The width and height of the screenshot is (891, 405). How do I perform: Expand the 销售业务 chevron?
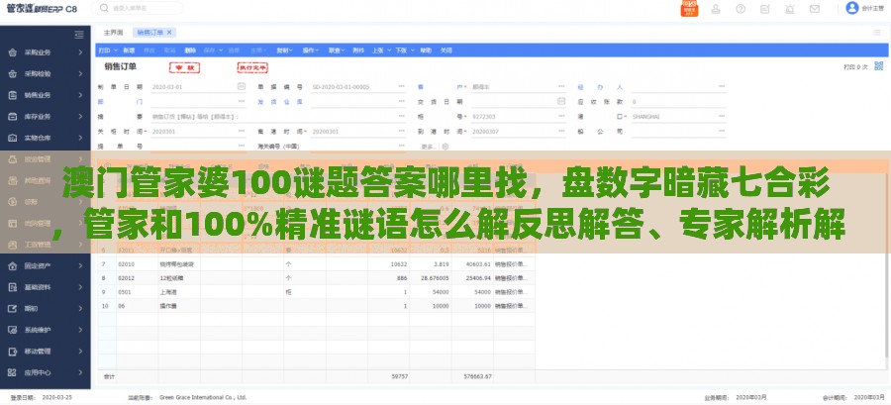[x=81, y=95]
